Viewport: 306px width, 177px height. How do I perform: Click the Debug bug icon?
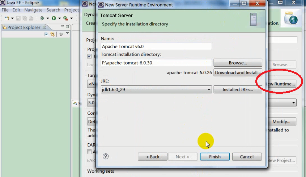coord(42,18)
